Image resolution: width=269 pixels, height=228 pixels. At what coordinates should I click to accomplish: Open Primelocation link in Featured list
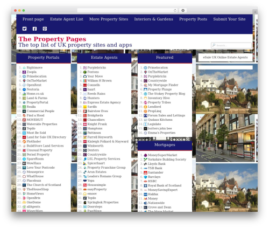click(158, 68)
